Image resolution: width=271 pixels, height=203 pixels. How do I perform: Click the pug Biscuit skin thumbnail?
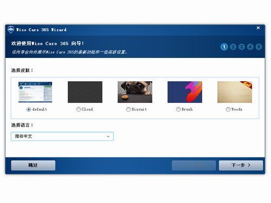pyautogui.click(x=135, y=92)
